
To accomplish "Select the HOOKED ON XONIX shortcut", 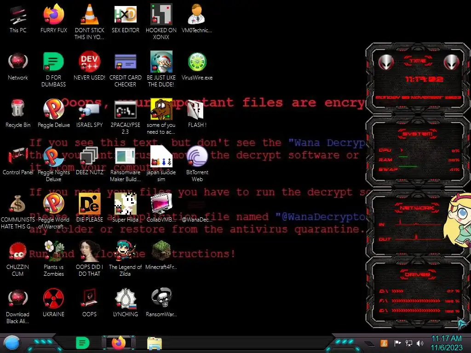I will coord(161,14).
